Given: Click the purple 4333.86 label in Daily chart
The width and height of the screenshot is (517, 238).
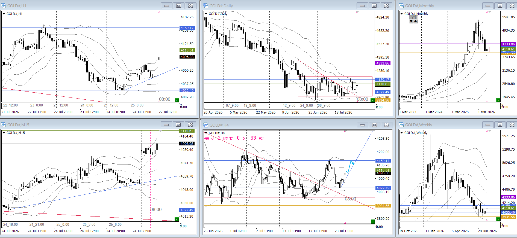Looking at the screenshot, I should 383,63.
